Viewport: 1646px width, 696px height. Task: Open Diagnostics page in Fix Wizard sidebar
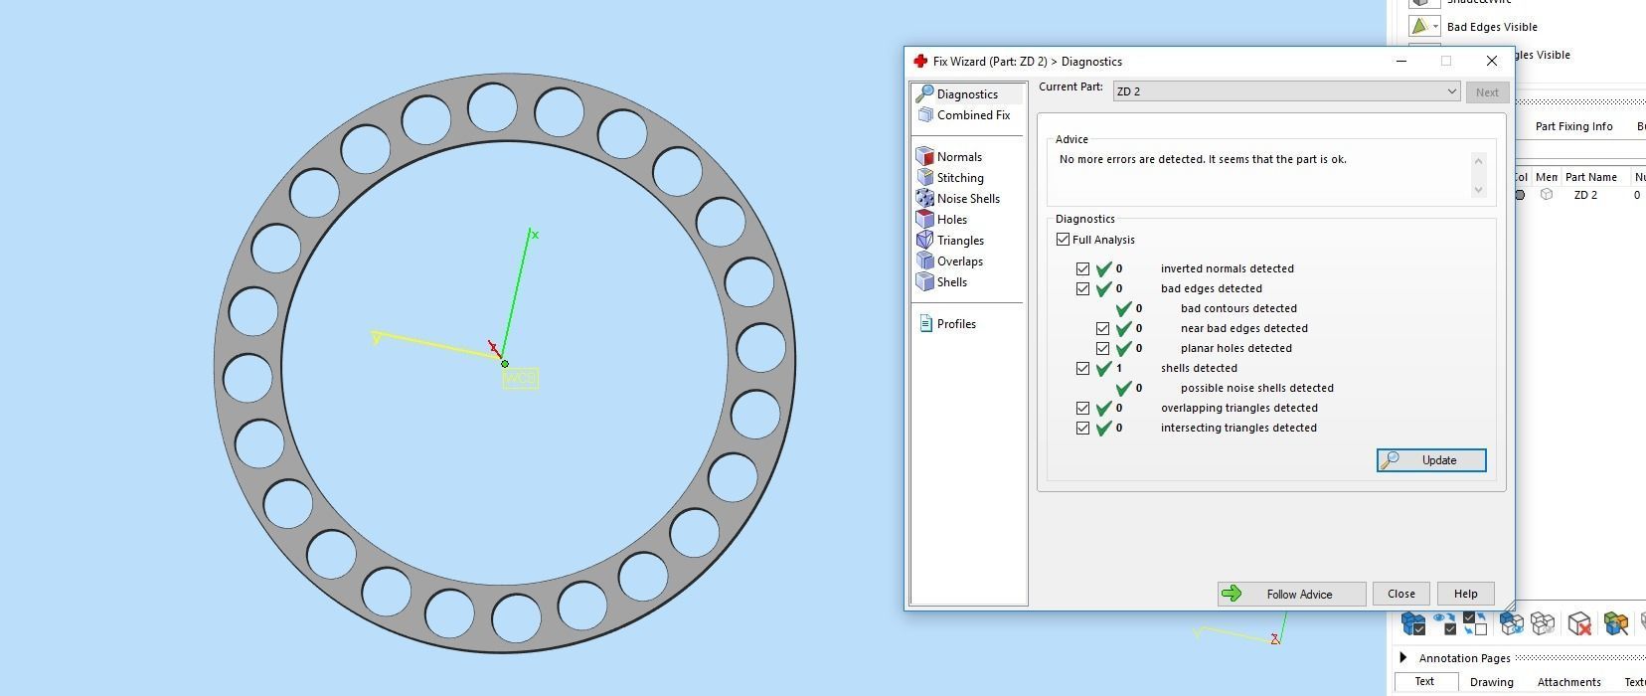[x=967, y=94]
